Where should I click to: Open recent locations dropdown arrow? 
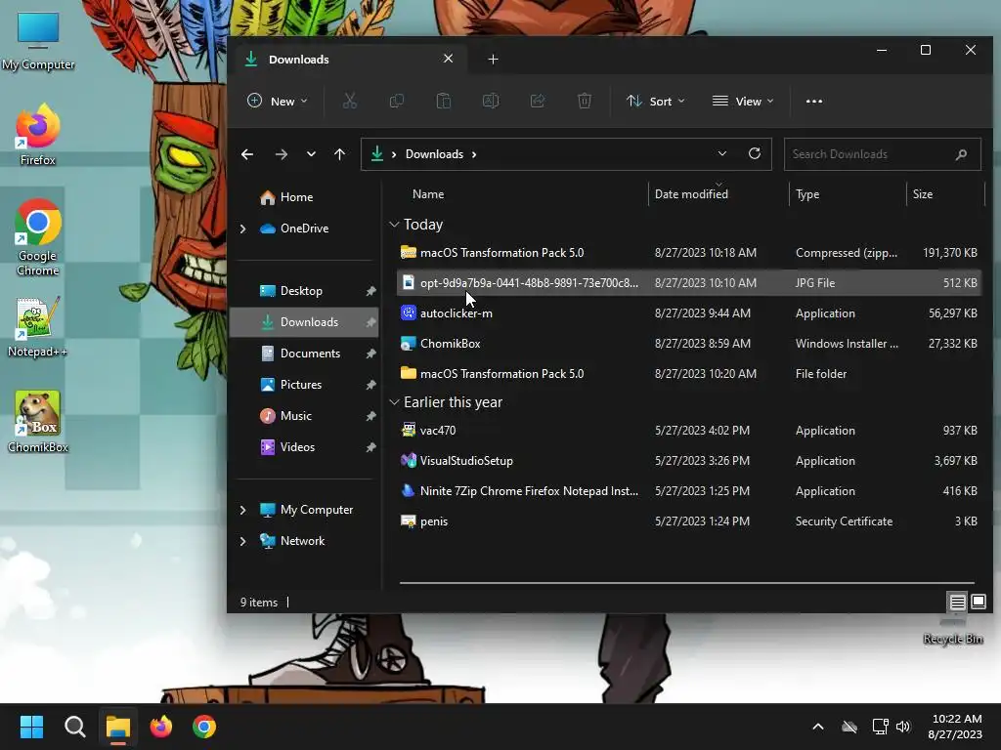pos(311,154)
